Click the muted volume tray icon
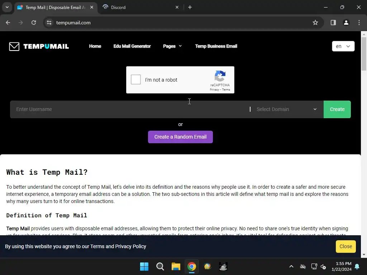Screen dimensions: 367x275 coord(323,266)
